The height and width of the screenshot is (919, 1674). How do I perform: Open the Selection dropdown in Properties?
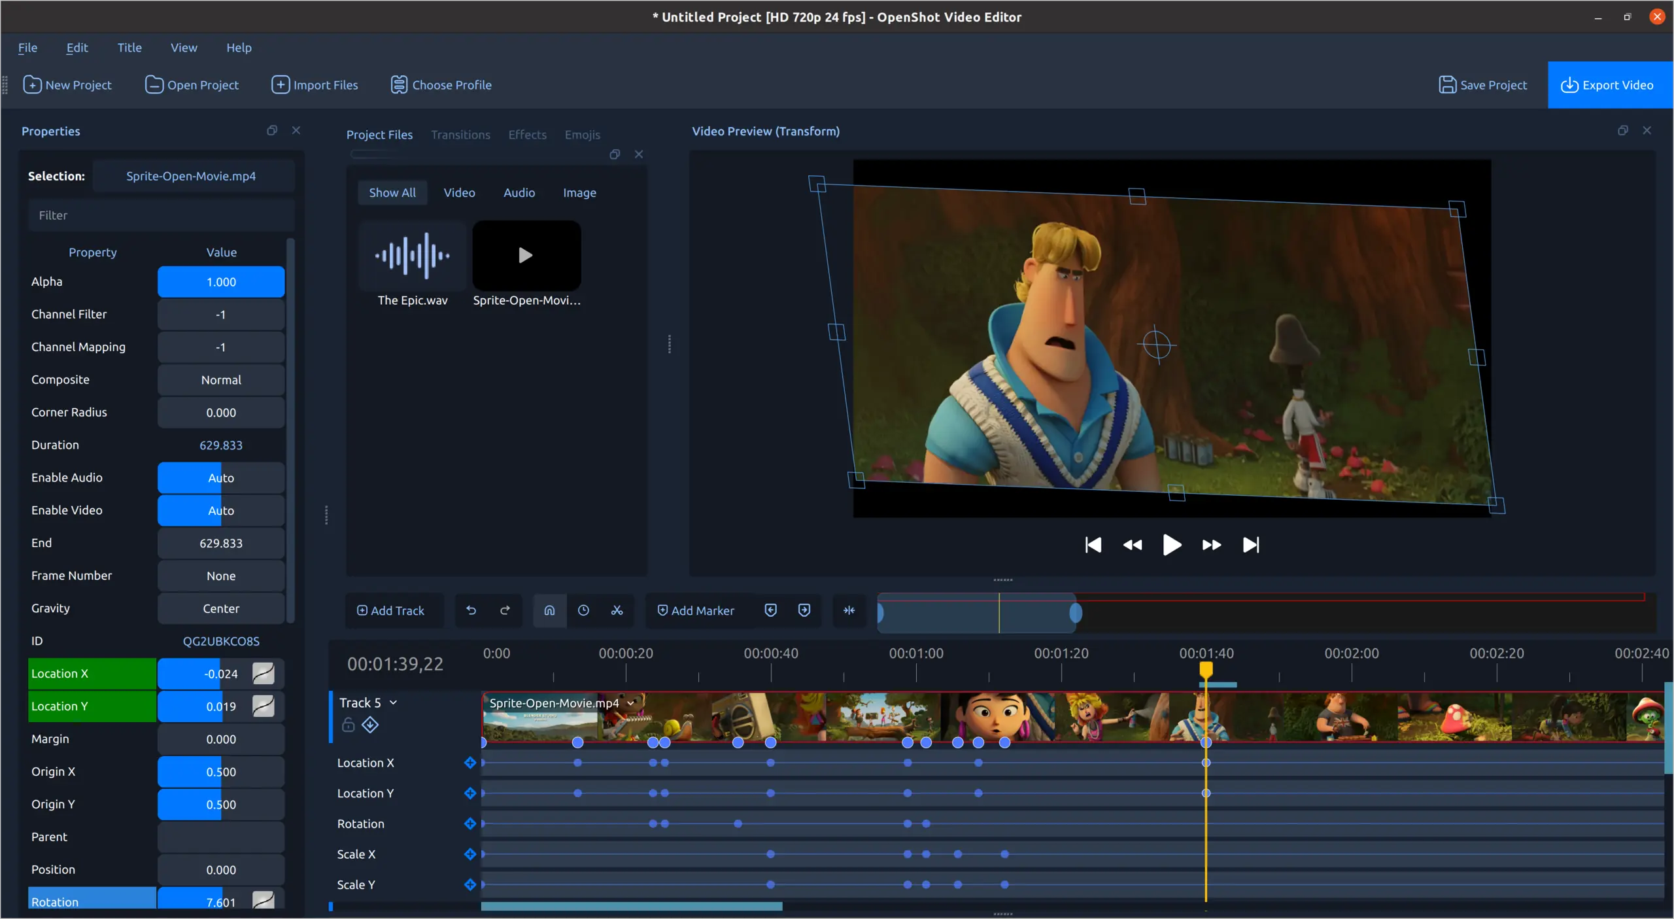coord(194,176)
